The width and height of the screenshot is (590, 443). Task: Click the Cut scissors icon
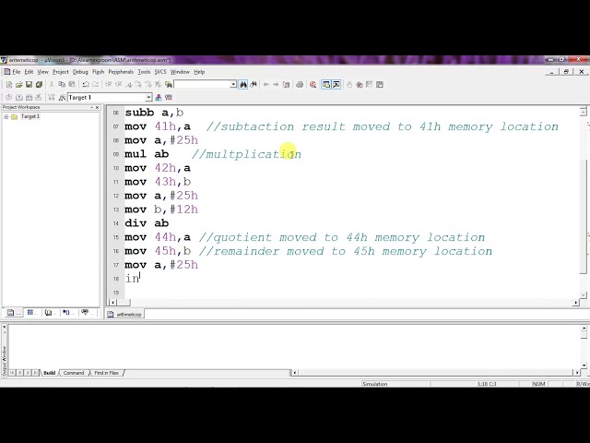[52, 84]
